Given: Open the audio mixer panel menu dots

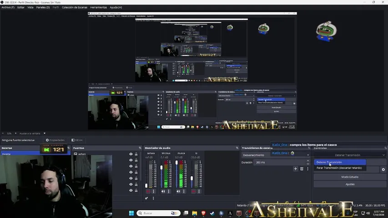Looking at the screenshot, I should 153,198.
